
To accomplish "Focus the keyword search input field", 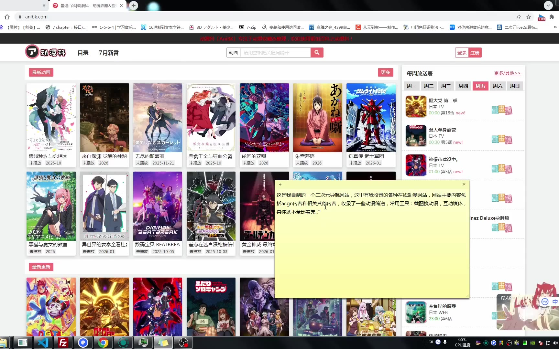I will pyautogui.click(x=275, y=53).
